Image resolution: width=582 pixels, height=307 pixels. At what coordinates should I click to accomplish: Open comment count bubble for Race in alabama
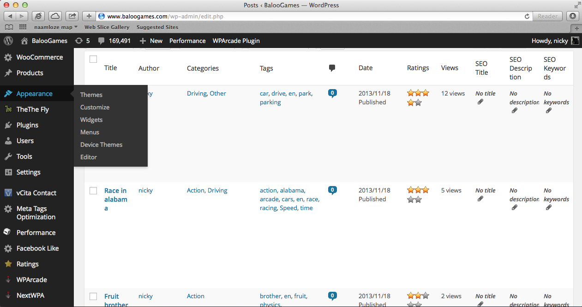(332, 190)
